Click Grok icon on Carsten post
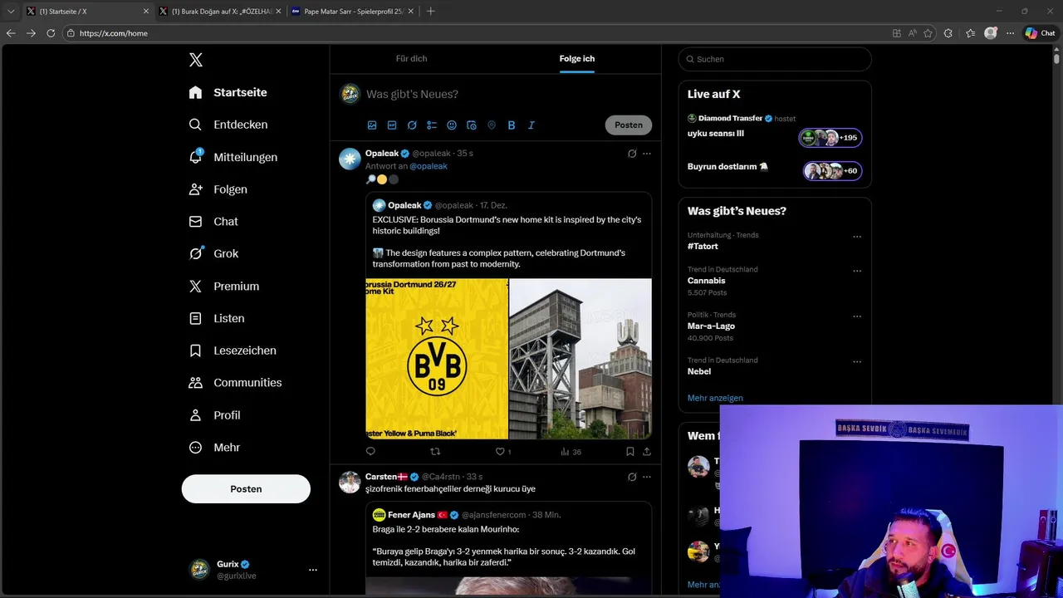This screenshot has height=598, width=1063. (632, 477)
